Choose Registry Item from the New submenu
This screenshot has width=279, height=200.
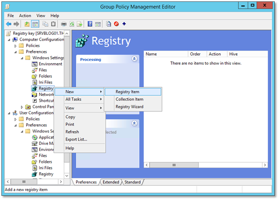click(x=133, y=92)
